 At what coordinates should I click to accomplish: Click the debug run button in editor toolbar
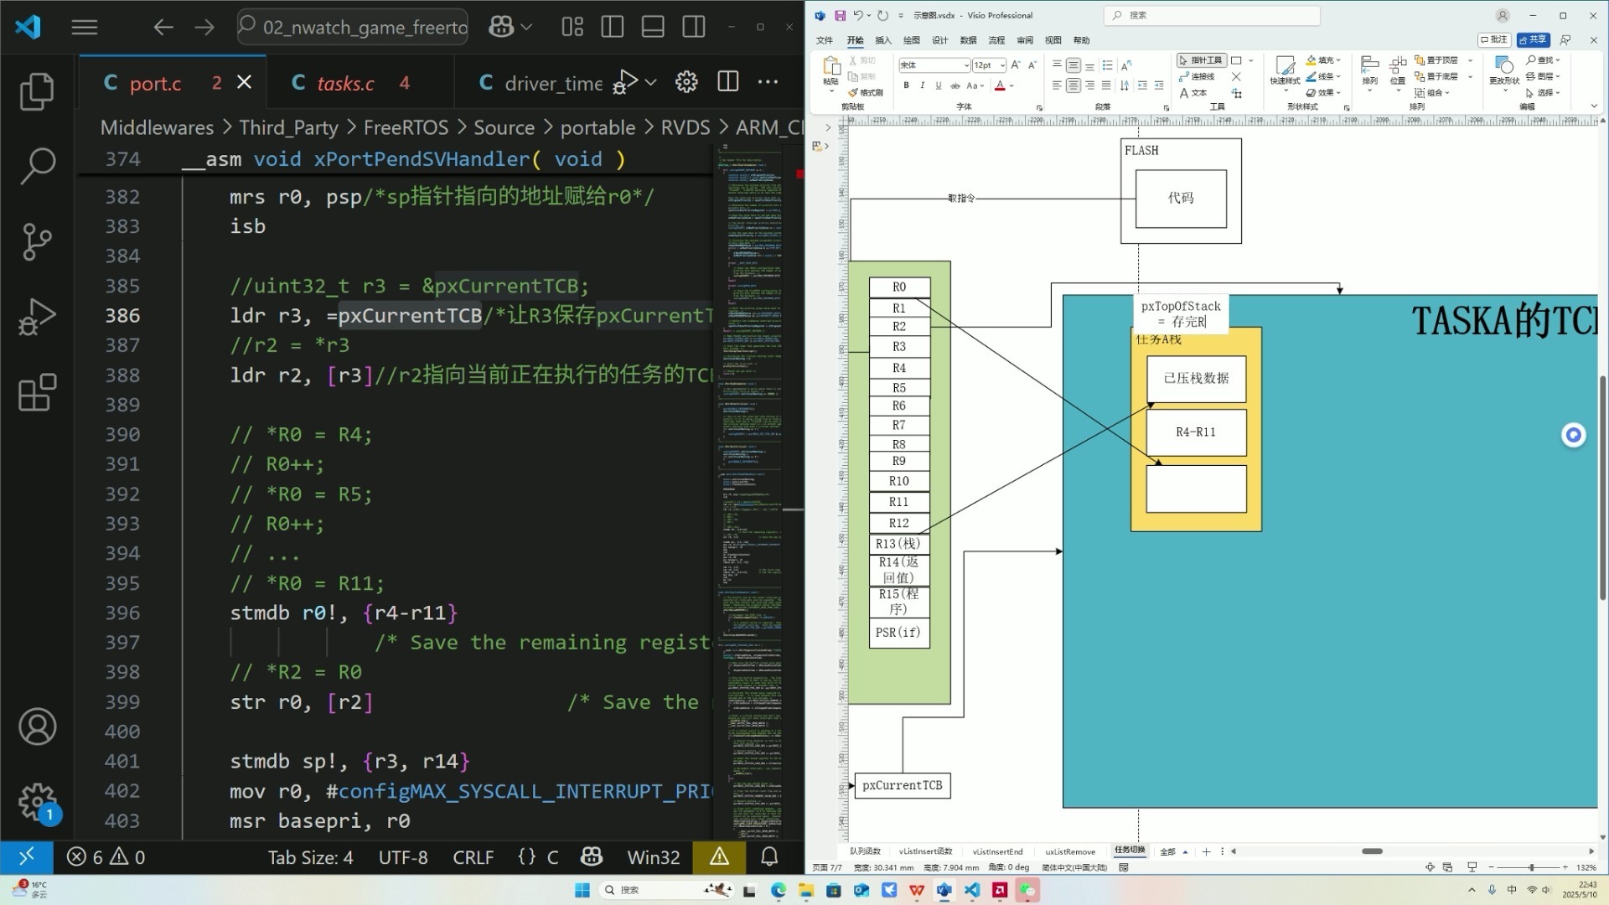coord(625,81)
